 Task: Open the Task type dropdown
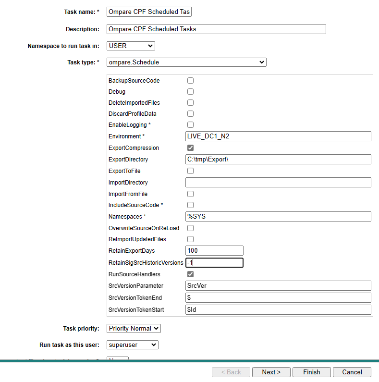186,62
